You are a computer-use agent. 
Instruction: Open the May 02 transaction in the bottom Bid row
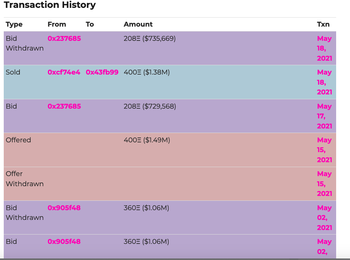pos(324,247)
